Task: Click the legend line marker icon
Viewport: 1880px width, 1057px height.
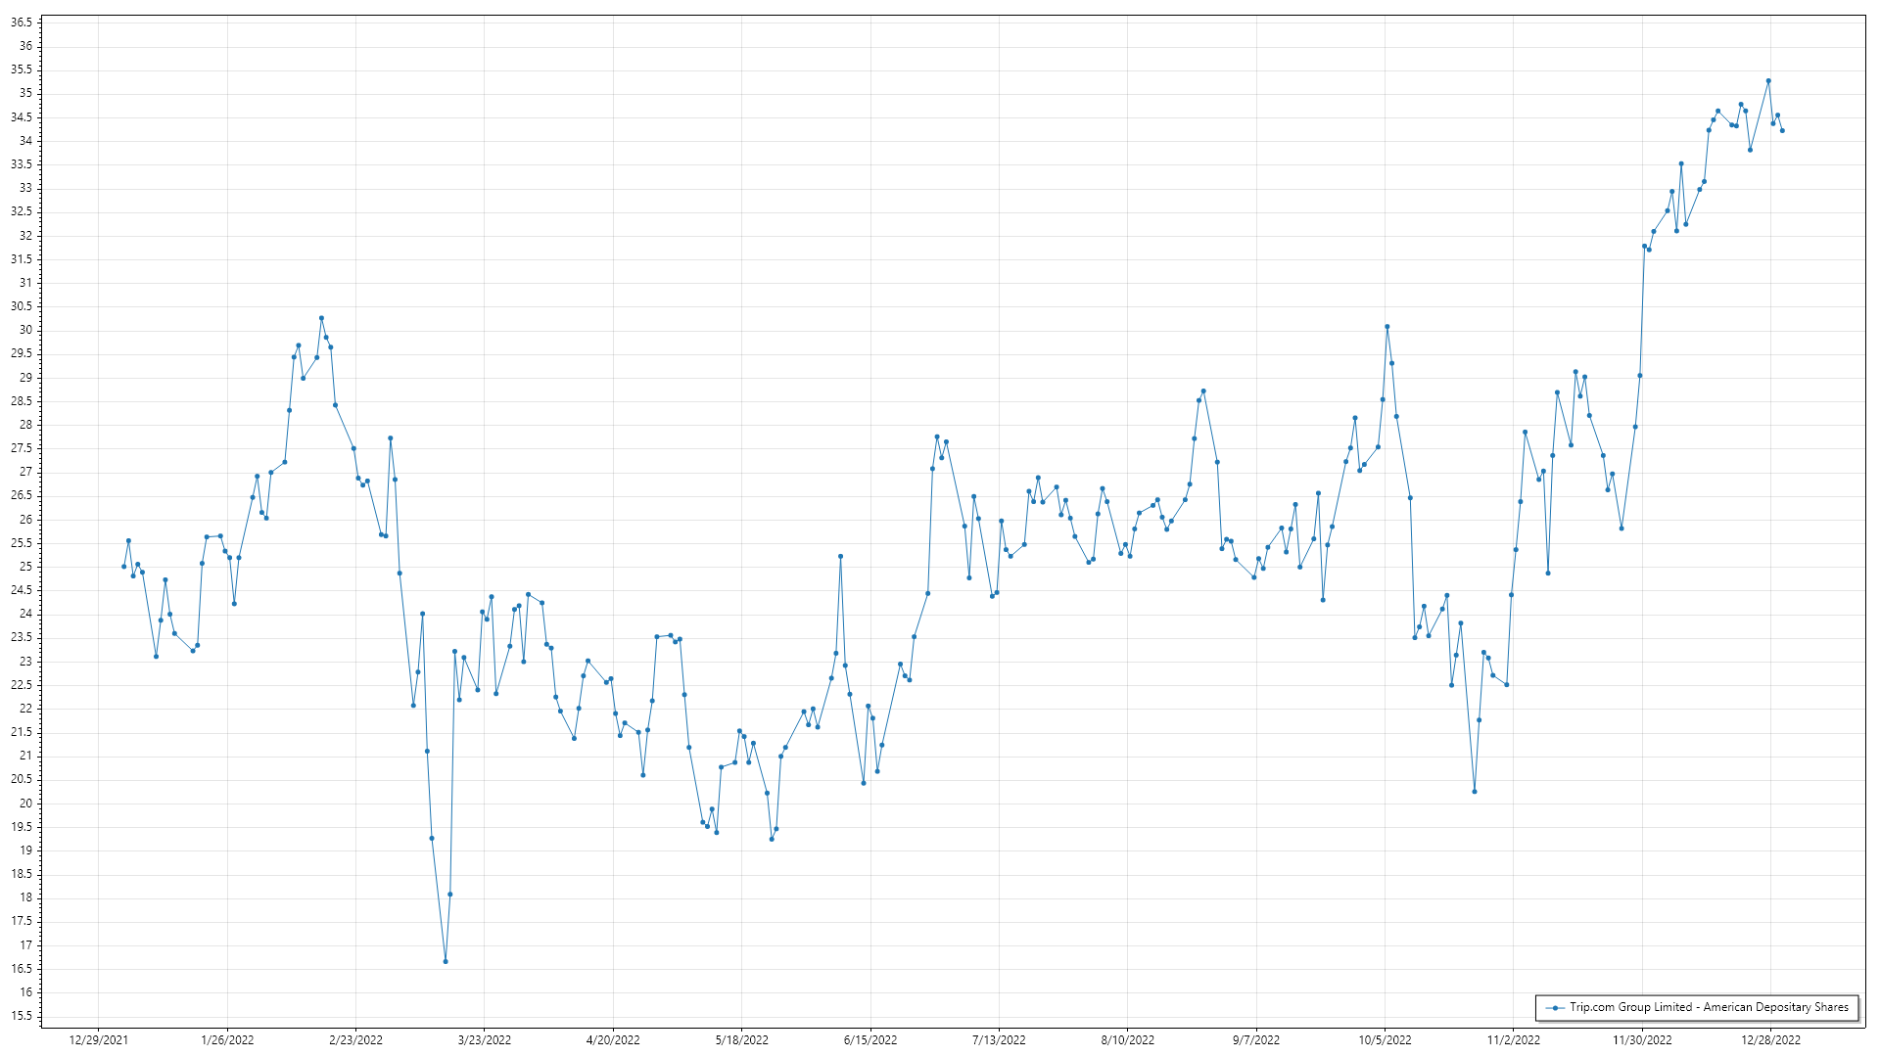Action: (1555, 1008)
